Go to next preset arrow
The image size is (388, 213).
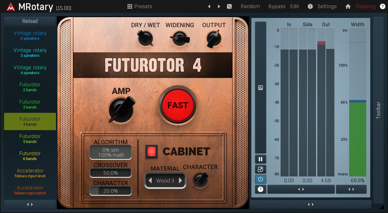(219, 6)
